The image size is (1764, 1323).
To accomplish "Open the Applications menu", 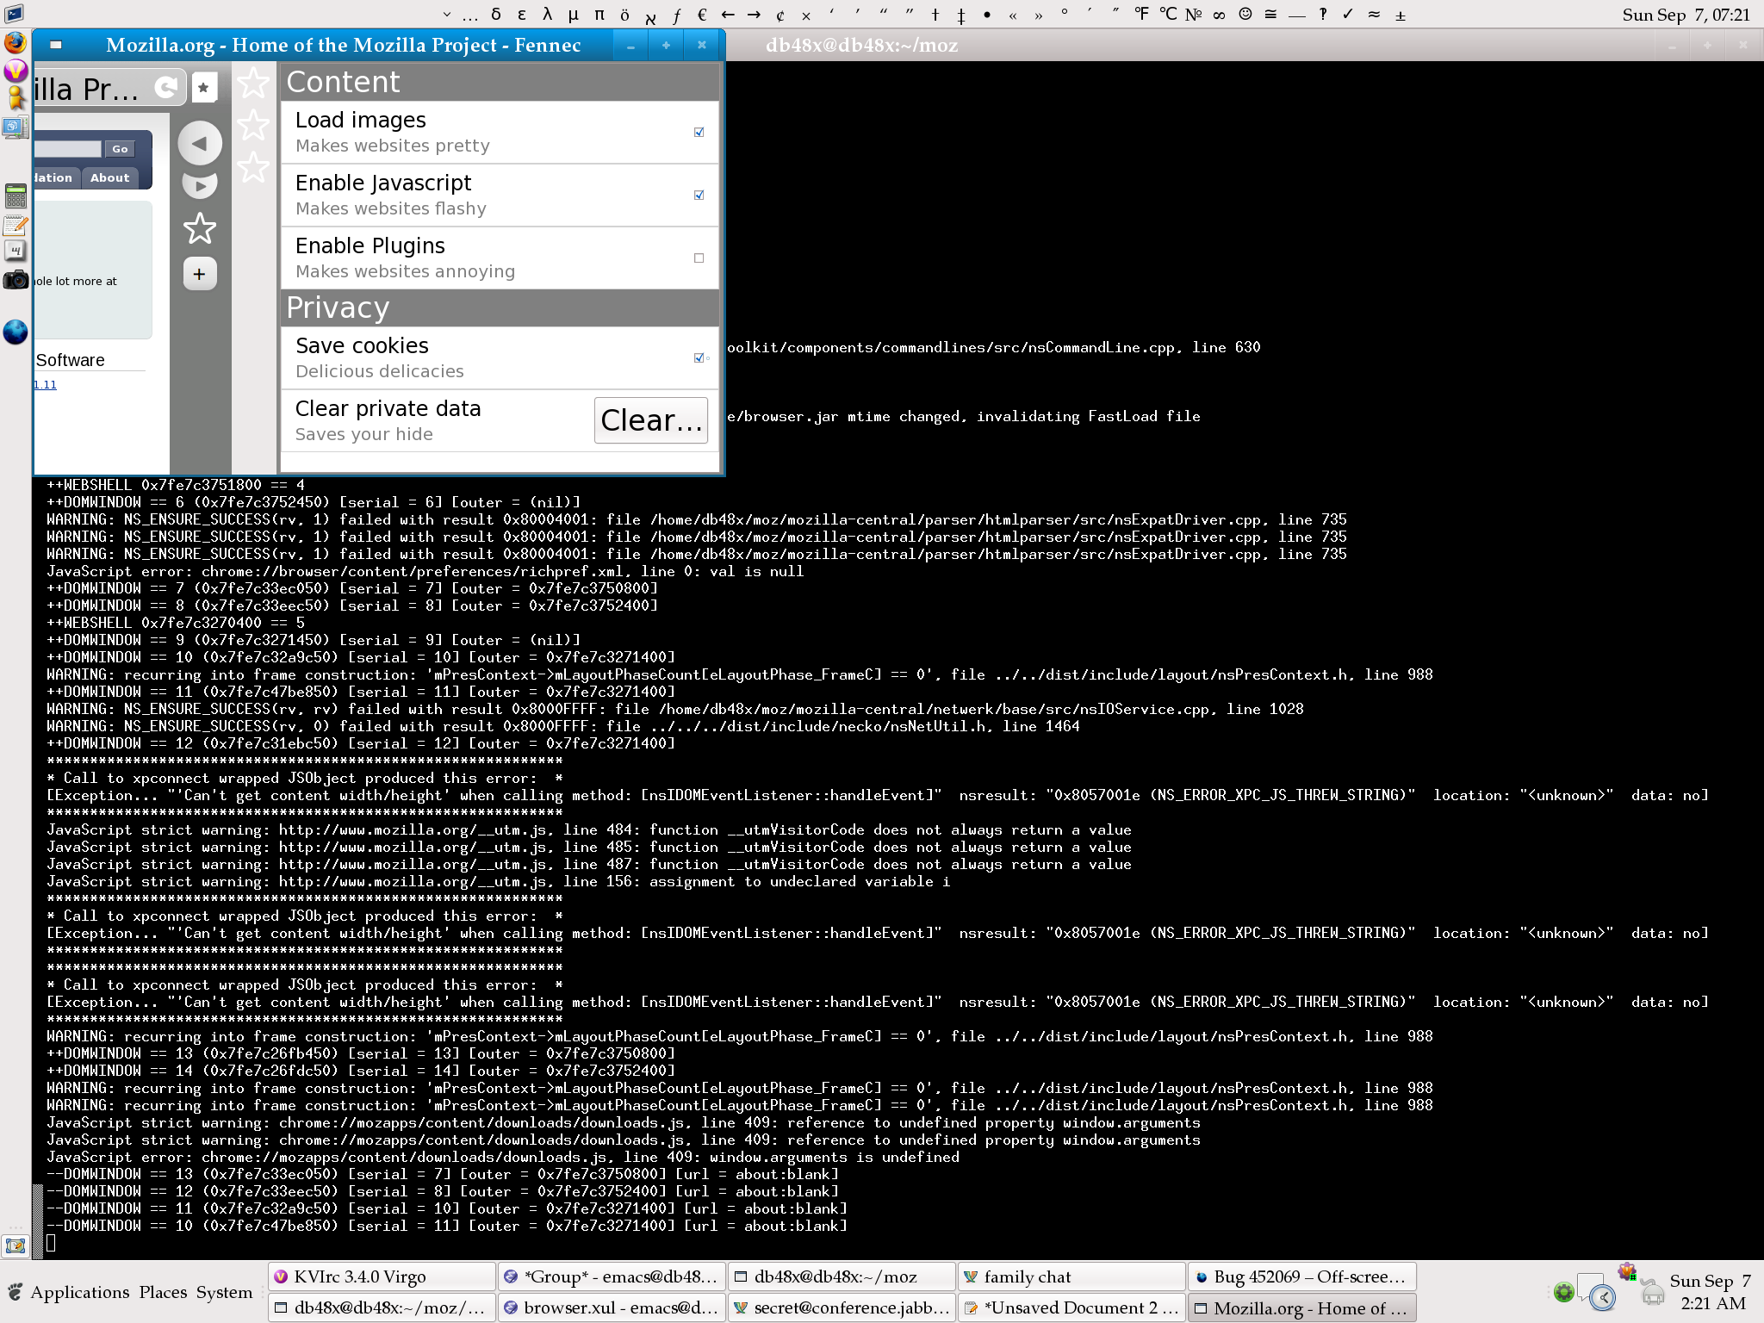I will click(x=79, y=1292).
